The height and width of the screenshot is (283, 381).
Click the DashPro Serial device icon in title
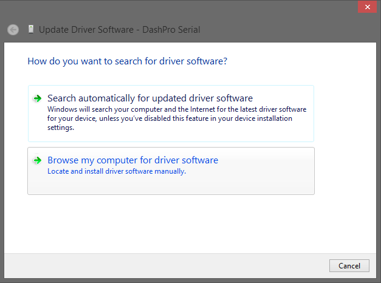click(30, 29)
